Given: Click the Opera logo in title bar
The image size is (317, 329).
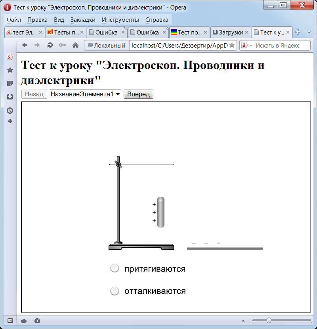Looking at the screenshot, I should point(7,8).
